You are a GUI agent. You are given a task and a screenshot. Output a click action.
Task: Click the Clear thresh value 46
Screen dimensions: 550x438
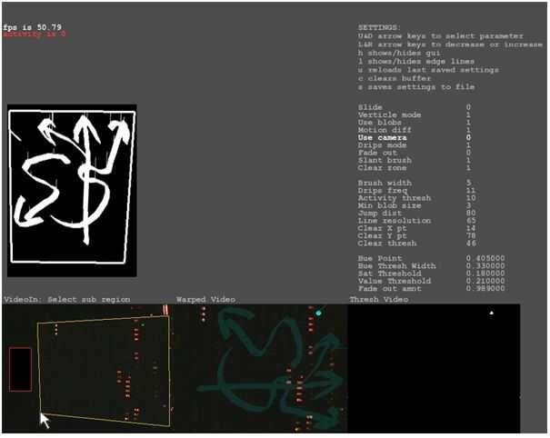pos(471,243)
